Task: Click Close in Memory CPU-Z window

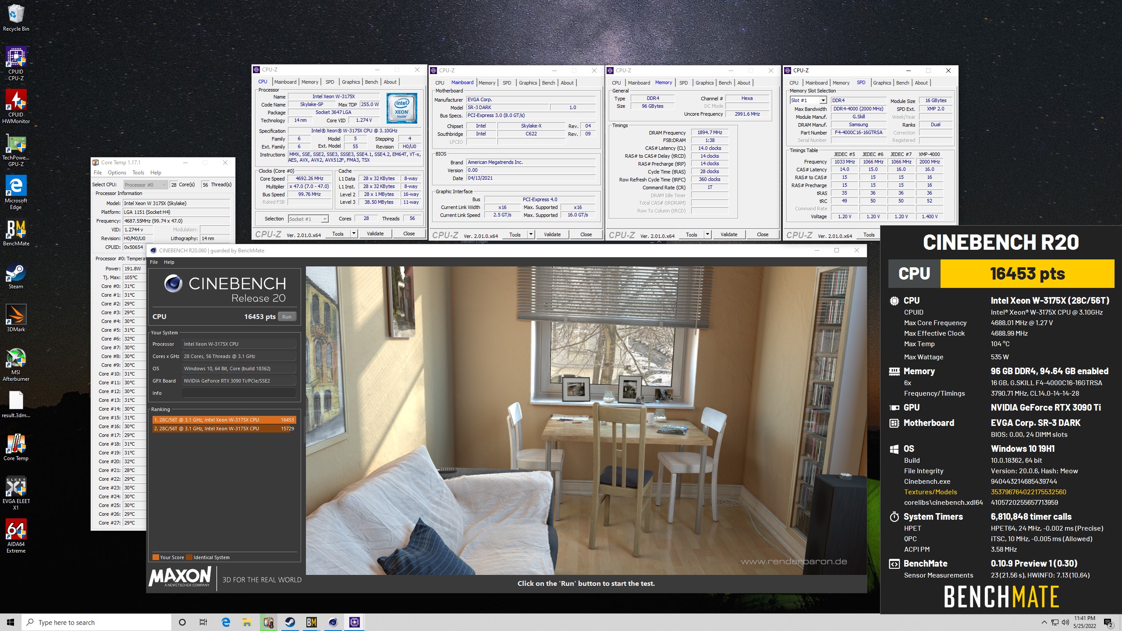Action: point(763,234)
